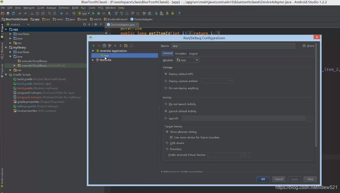
Task: Switch to the Emulator tab
Action: tap(181, 54)
